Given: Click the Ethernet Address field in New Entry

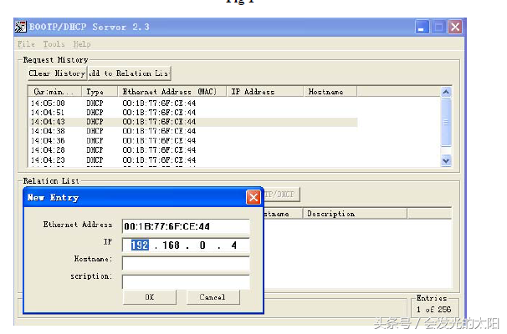Looking at the screenshot, I should 186,226.
